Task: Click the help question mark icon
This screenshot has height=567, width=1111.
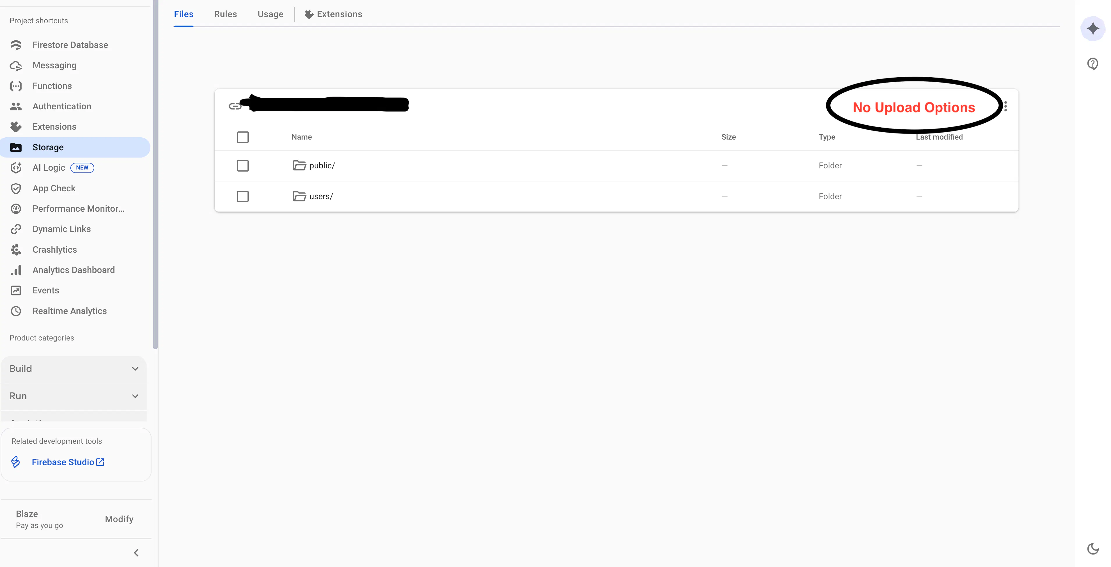Action: click(x=1092, y=64)
